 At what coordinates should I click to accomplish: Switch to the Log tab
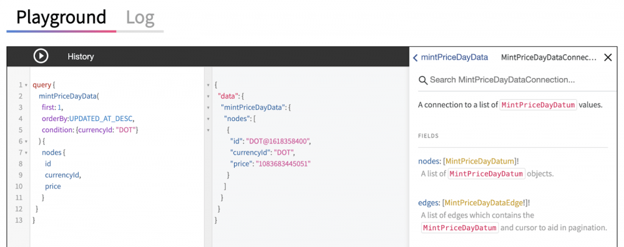[140, 17]
